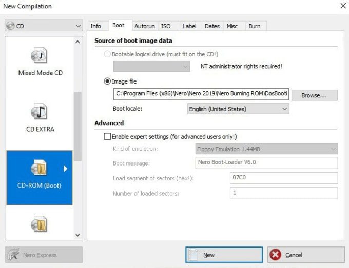Open the Burn tab
The image size is (349, 268).
point(254,26)
